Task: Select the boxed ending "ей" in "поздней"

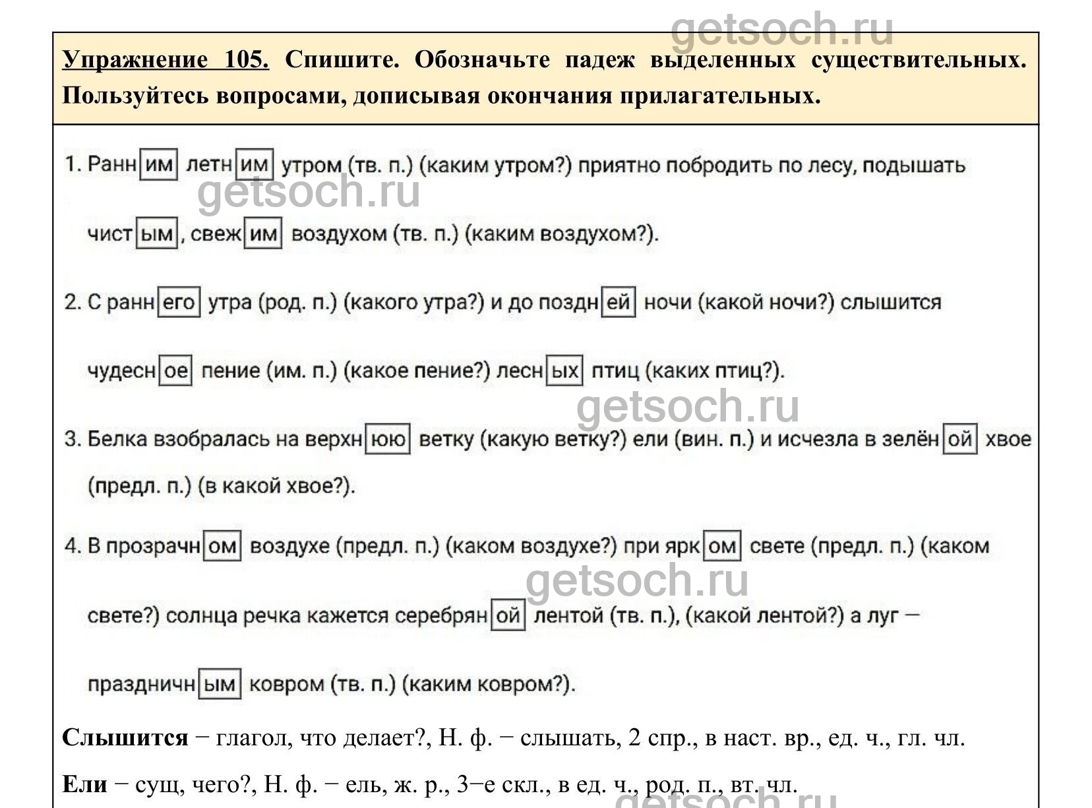Action: (619, 302)
